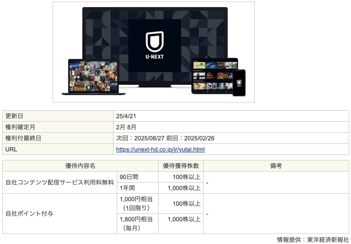Image resolution: width=351 pixels, height=244 pixels.
Task: Select the 次回：2025/08/27 date text
Action: coord(140,138)
